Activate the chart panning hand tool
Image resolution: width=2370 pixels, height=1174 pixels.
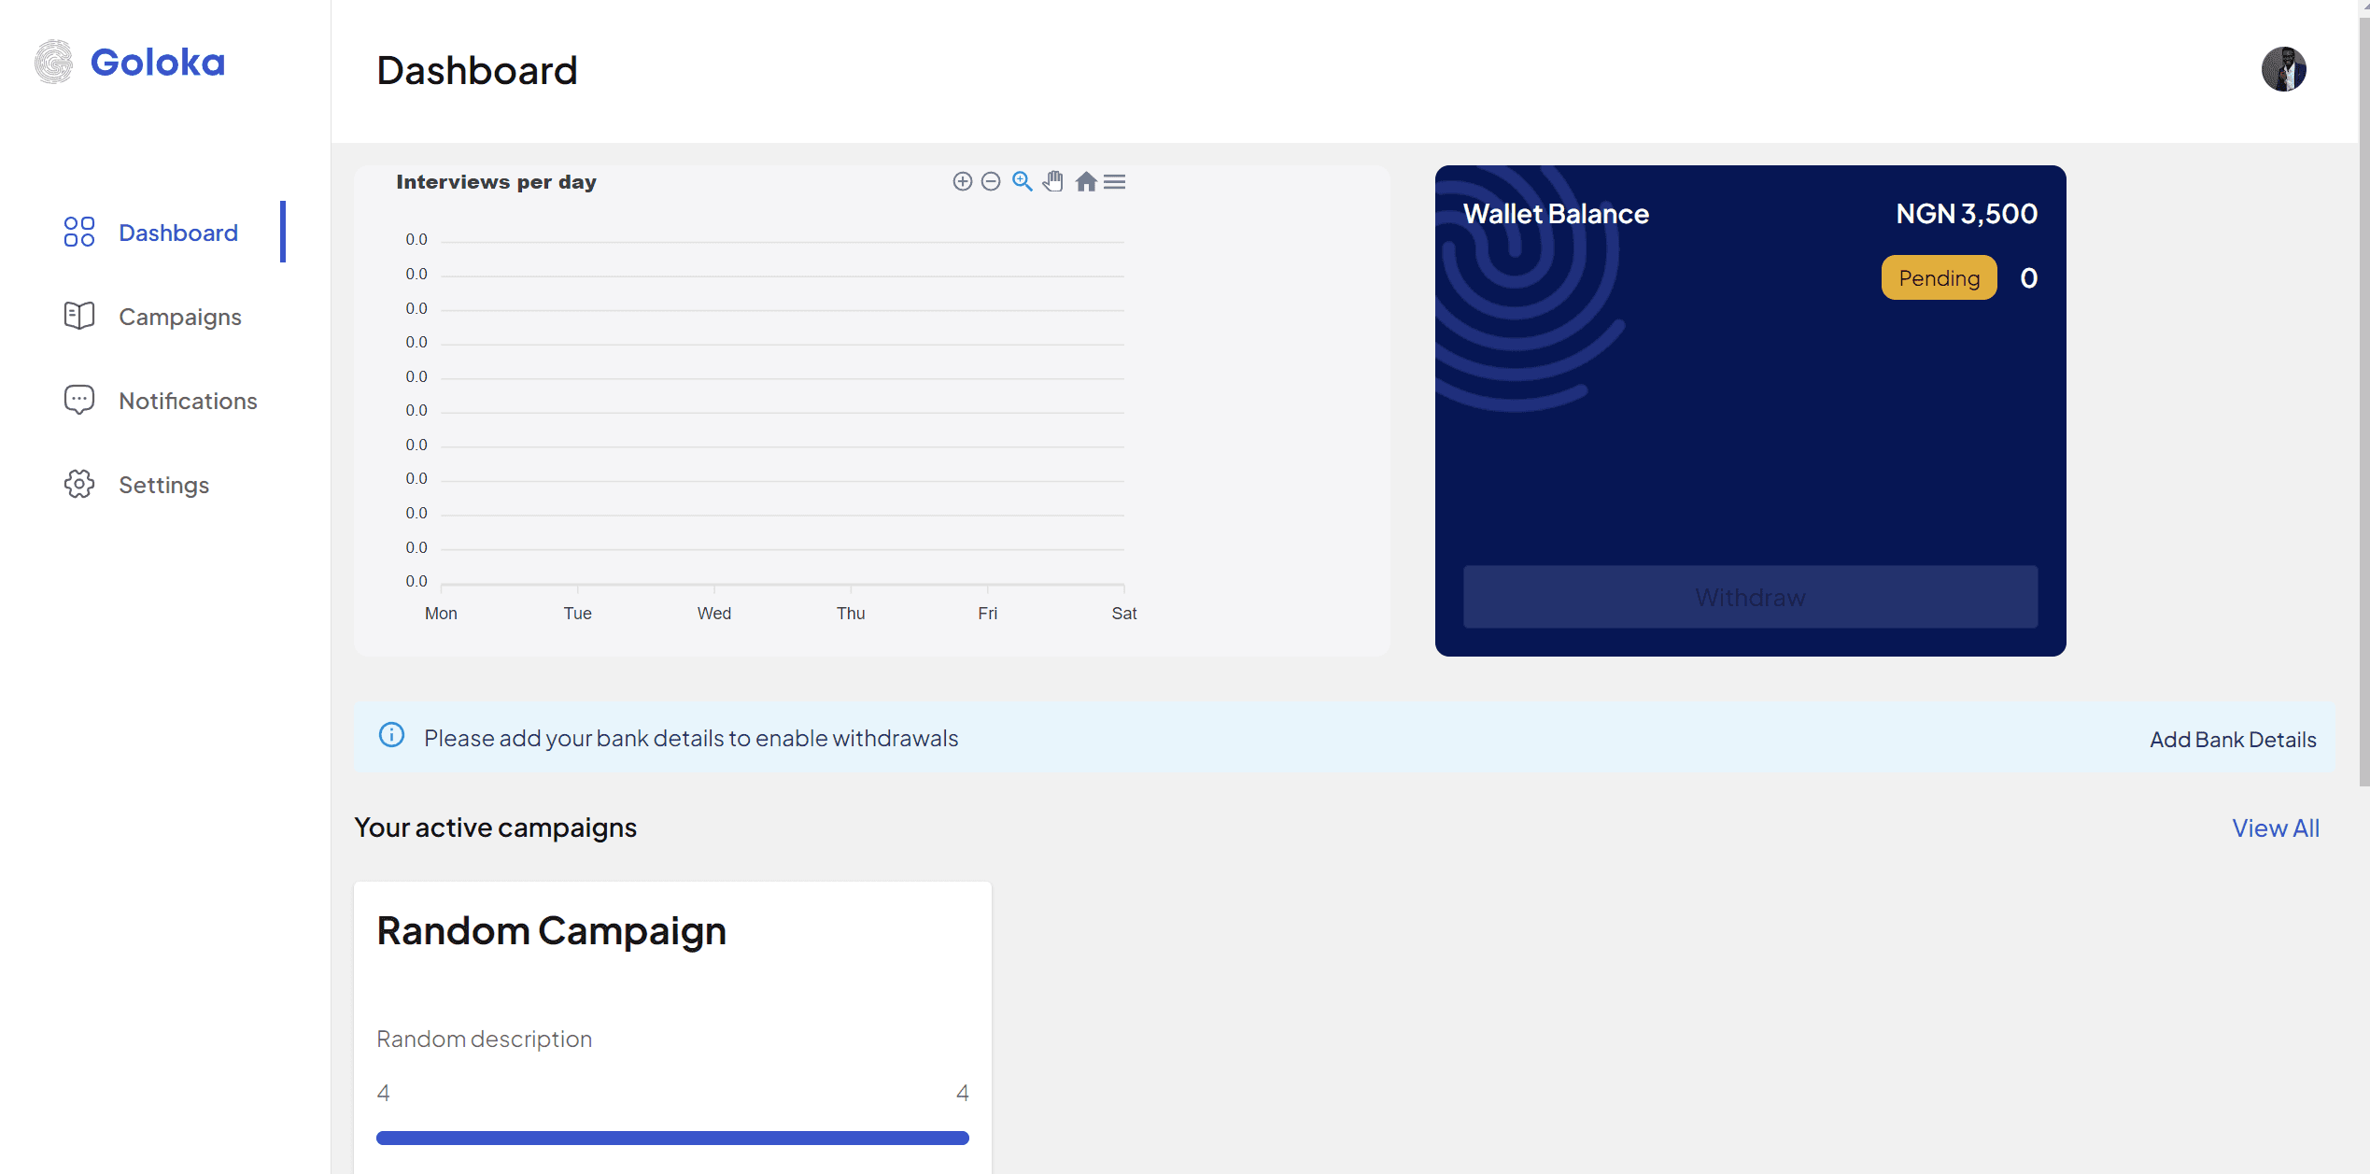1053,181
